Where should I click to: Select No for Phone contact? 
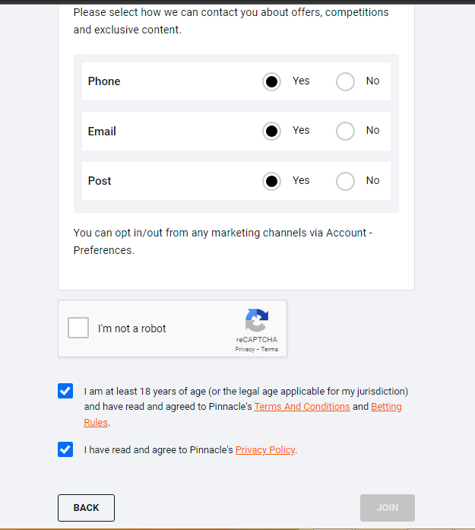345,81
